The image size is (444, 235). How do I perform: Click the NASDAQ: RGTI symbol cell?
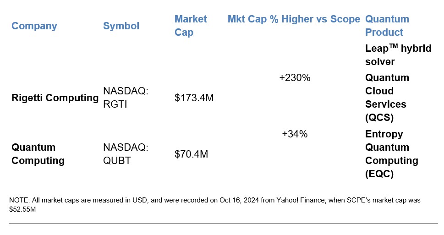(125, 98)
